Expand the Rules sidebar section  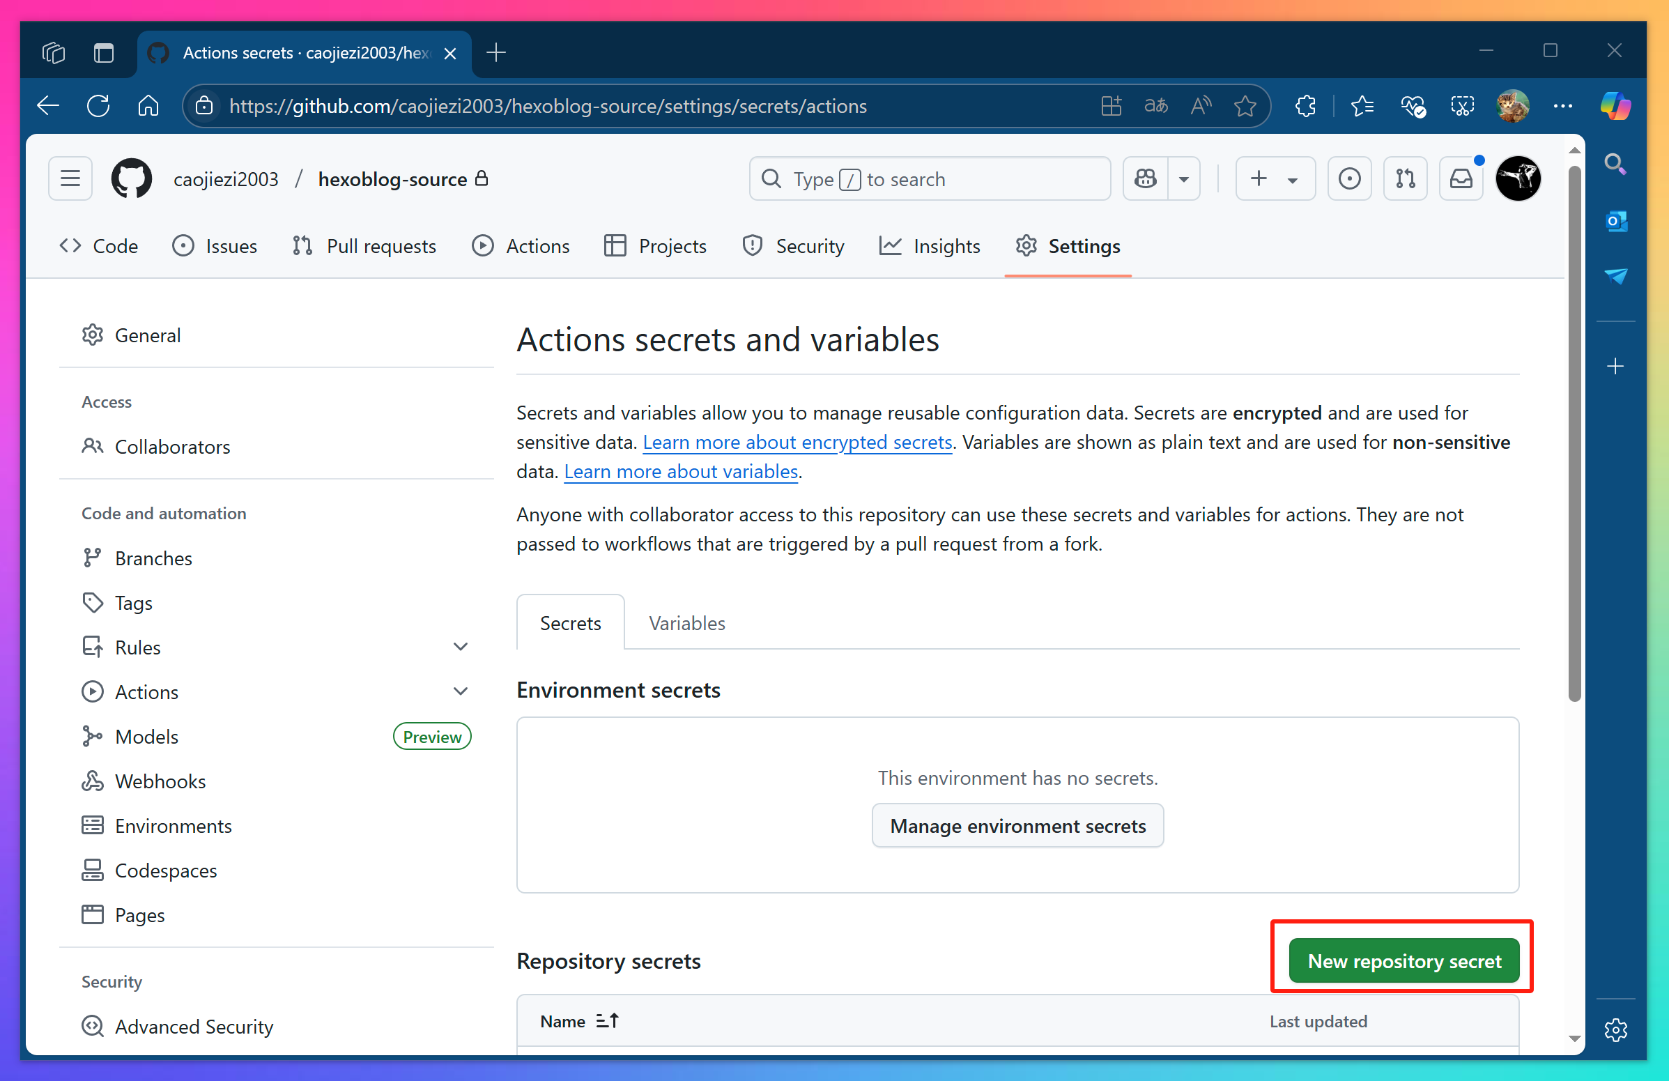460,647
